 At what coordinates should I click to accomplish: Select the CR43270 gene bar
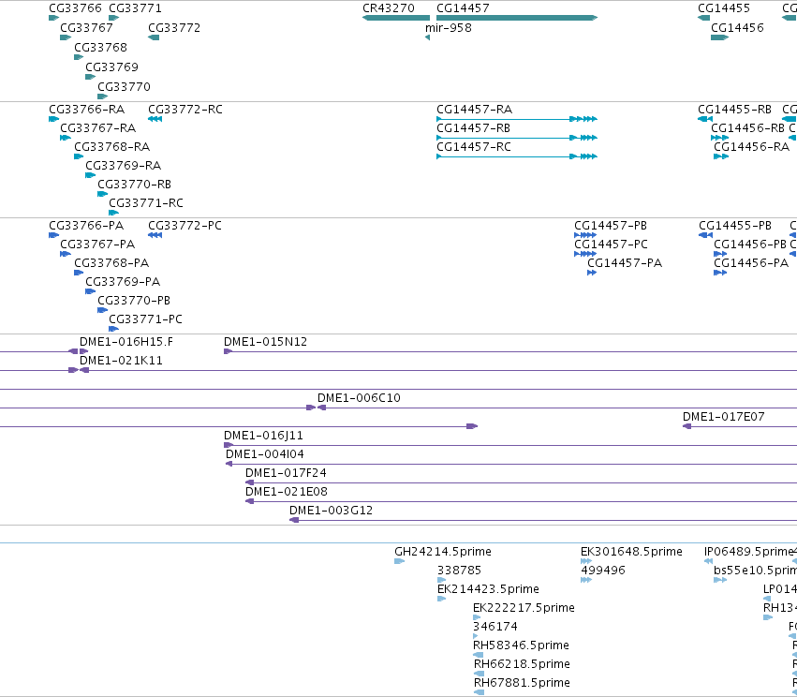[396, 18]
